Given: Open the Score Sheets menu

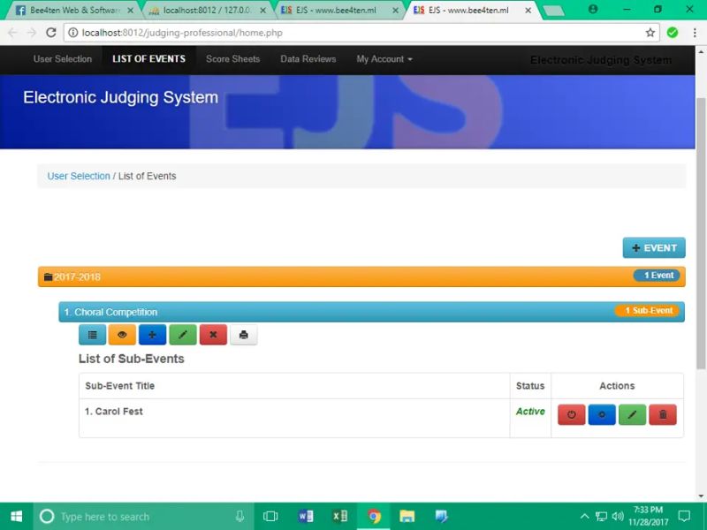Looking at the screenshot, I should tap(232, 59).
